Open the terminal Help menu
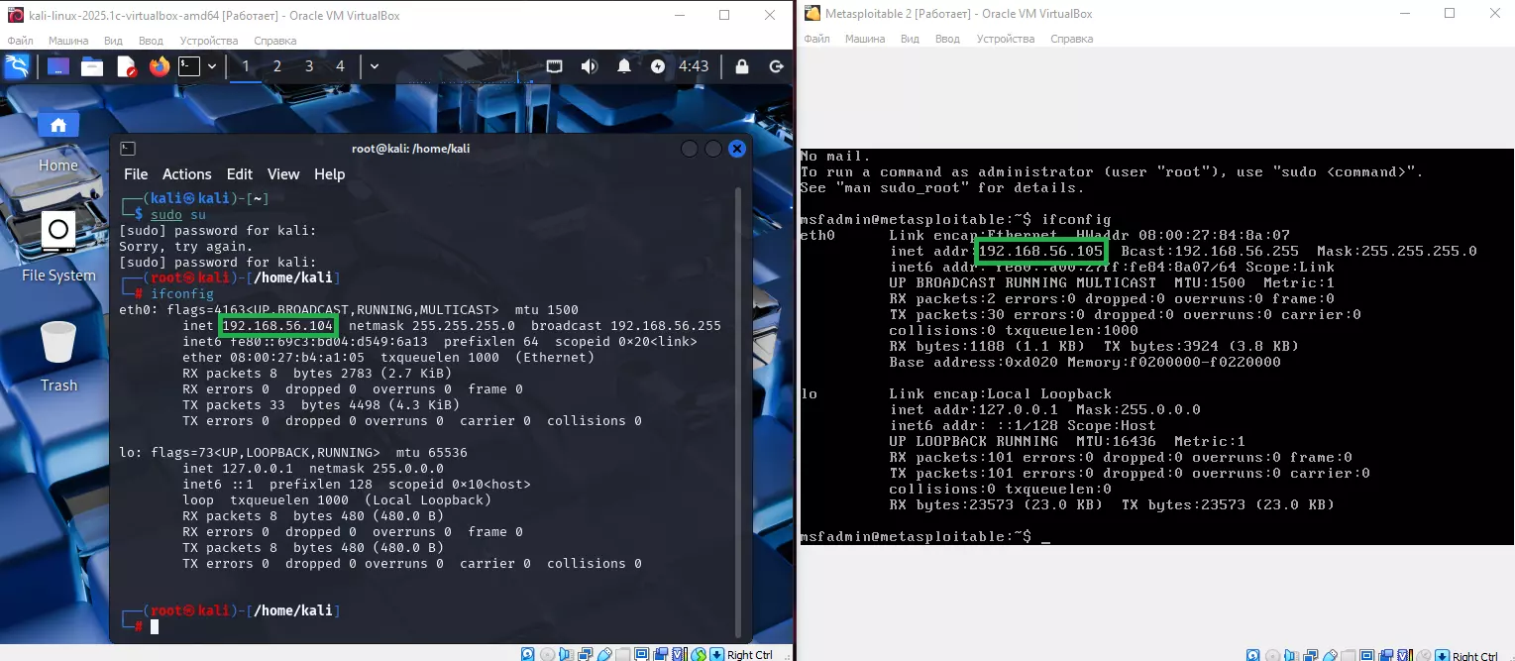This screenshot has height=661, width=1515. (x=330, y=174)
